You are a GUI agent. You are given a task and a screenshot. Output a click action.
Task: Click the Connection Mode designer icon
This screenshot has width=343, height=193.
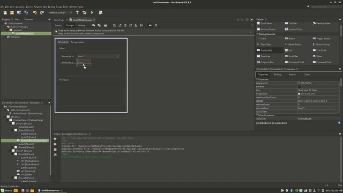(99, 25)
